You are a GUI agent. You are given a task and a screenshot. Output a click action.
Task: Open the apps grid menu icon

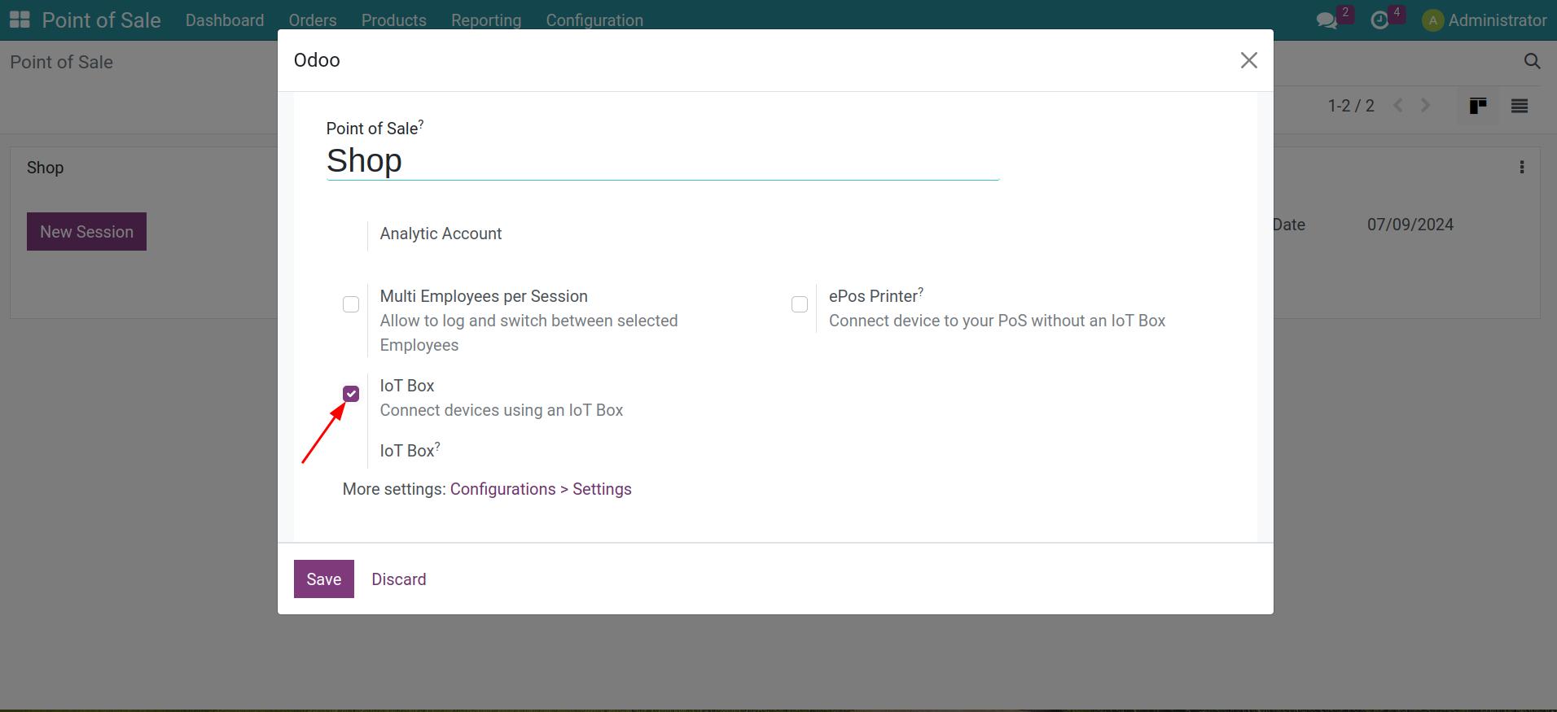click(x=20, y=20)
